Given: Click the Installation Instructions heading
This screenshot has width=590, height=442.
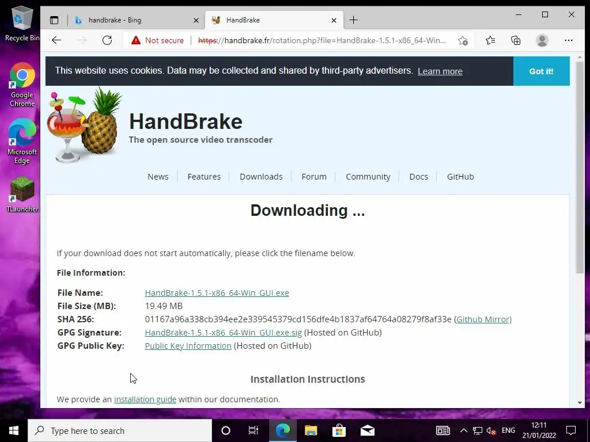Looking at the screenshot, I should point(308,379).
